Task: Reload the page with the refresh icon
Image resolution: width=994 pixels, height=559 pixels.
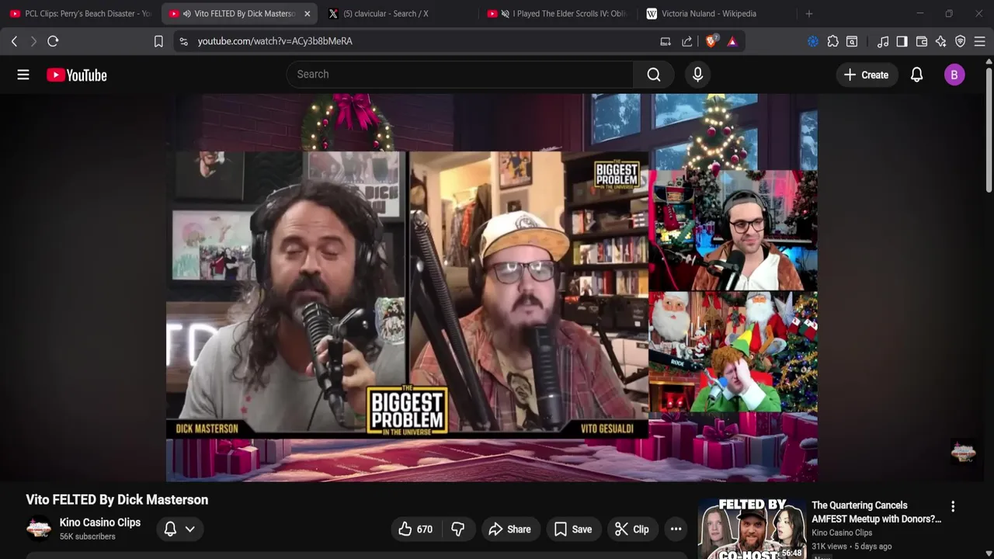Action: tap(53, 41)
